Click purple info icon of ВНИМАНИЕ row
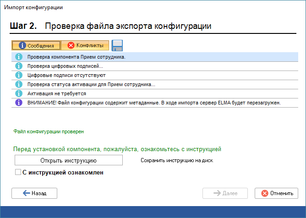 [x=19, y=103]
